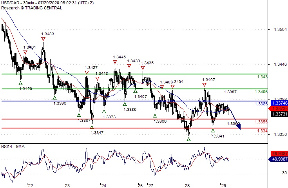Click the blue 1.33746 price tag

click(x=279, y=103)
